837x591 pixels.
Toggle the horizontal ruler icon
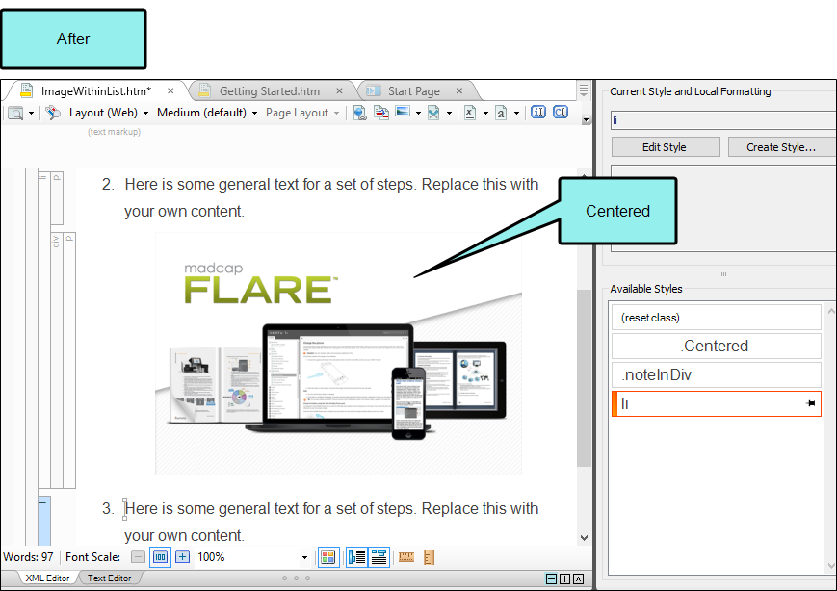406,557
